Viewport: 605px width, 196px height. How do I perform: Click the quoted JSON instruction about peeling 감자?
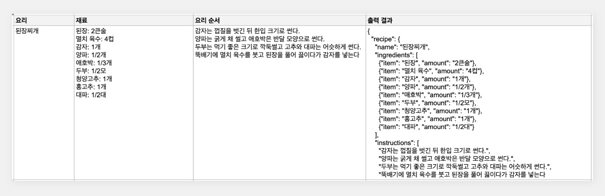tap(435, 151)
